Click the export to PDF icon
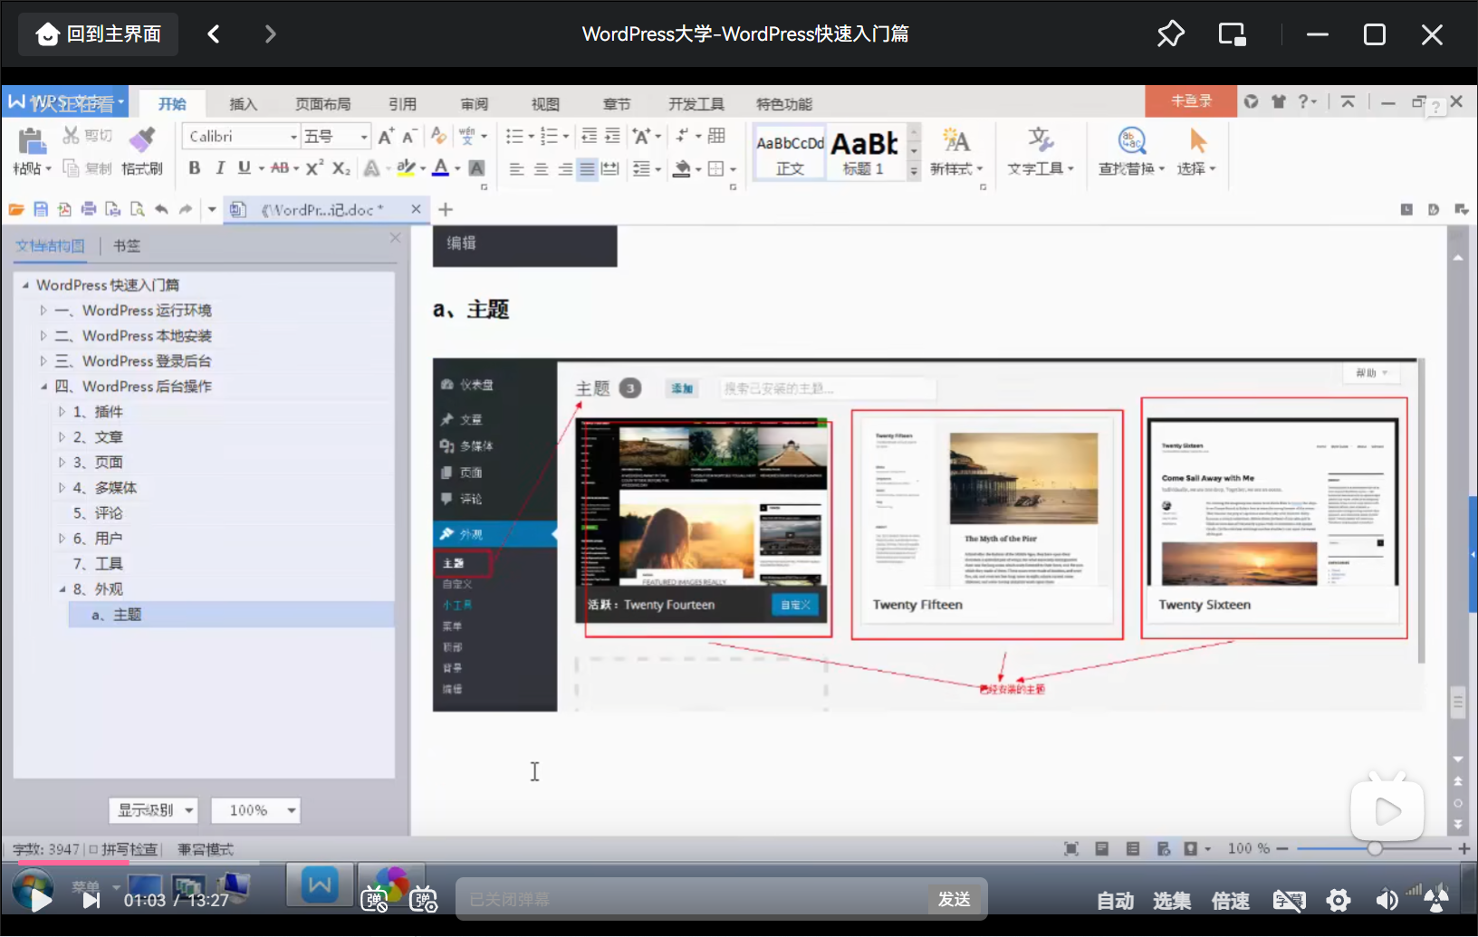Image resolution: width=1478 pixels, height=937 pixels. 64,209
